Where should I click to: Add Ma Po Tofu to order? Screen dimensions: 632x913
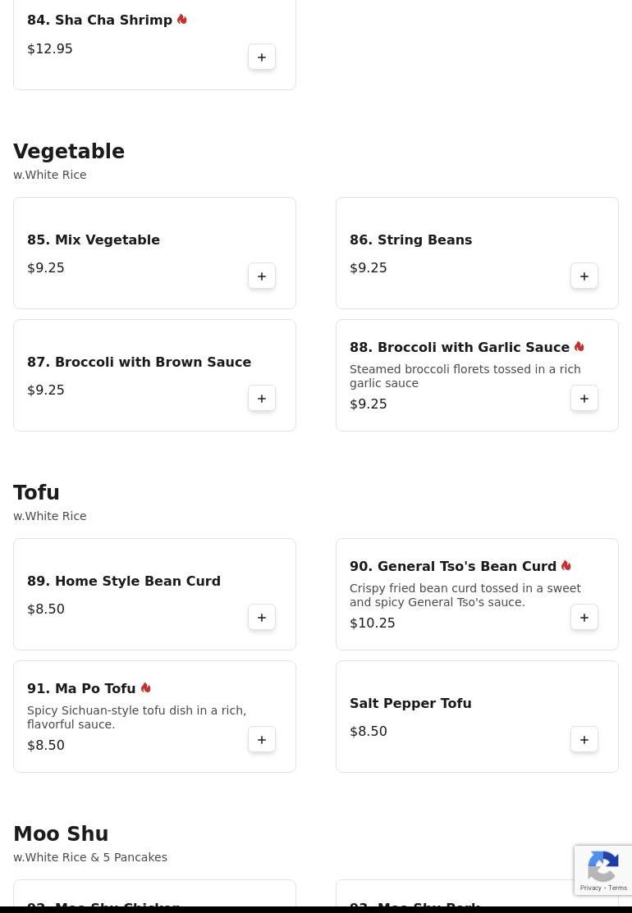click(262, 740)
